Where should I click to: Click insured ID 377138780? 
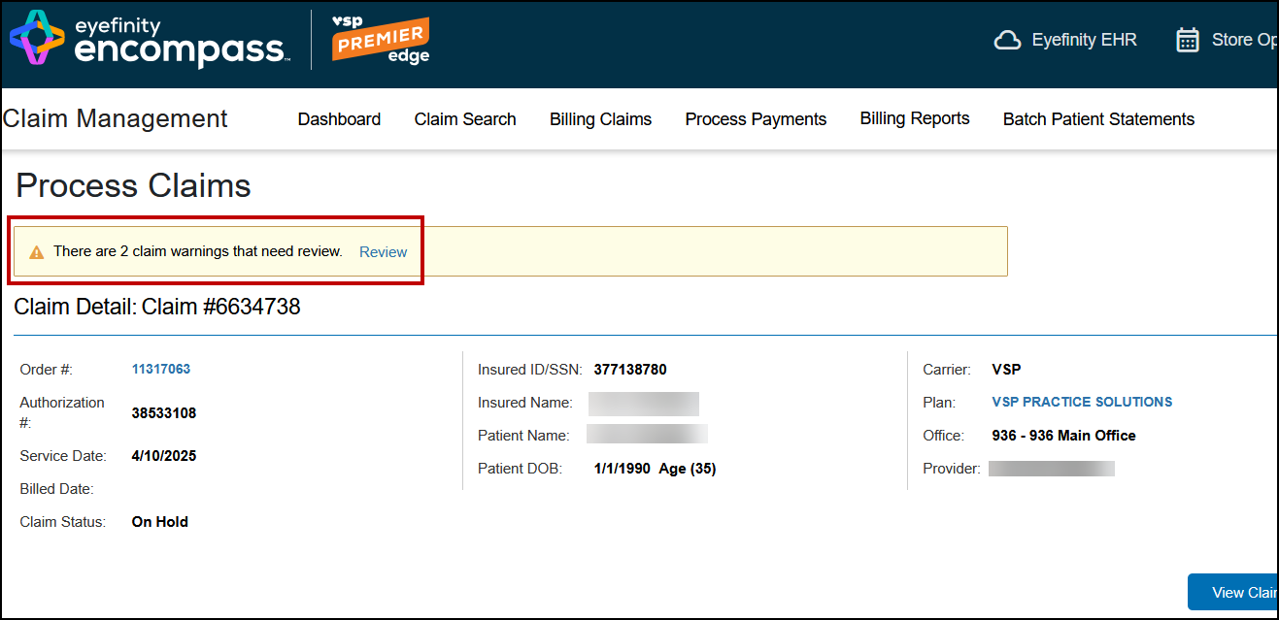pos(630,370)
